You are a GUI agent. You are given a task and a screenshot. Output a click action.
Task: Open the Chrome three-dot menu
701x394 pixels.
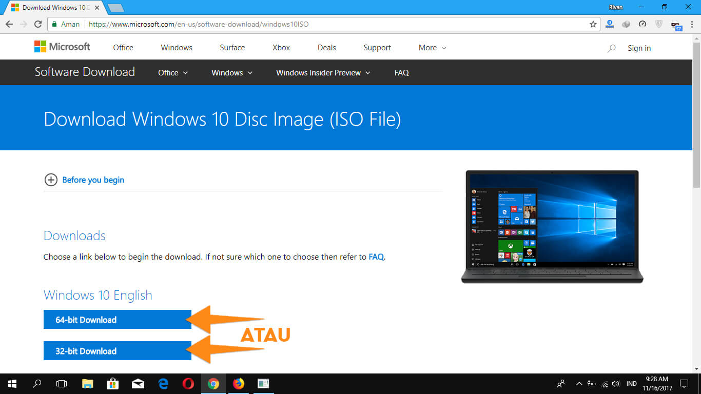691,24
